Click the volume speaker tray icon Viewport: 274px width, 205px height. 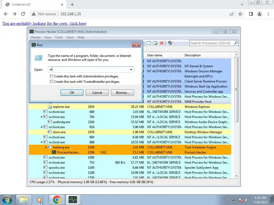coord(247,200)
